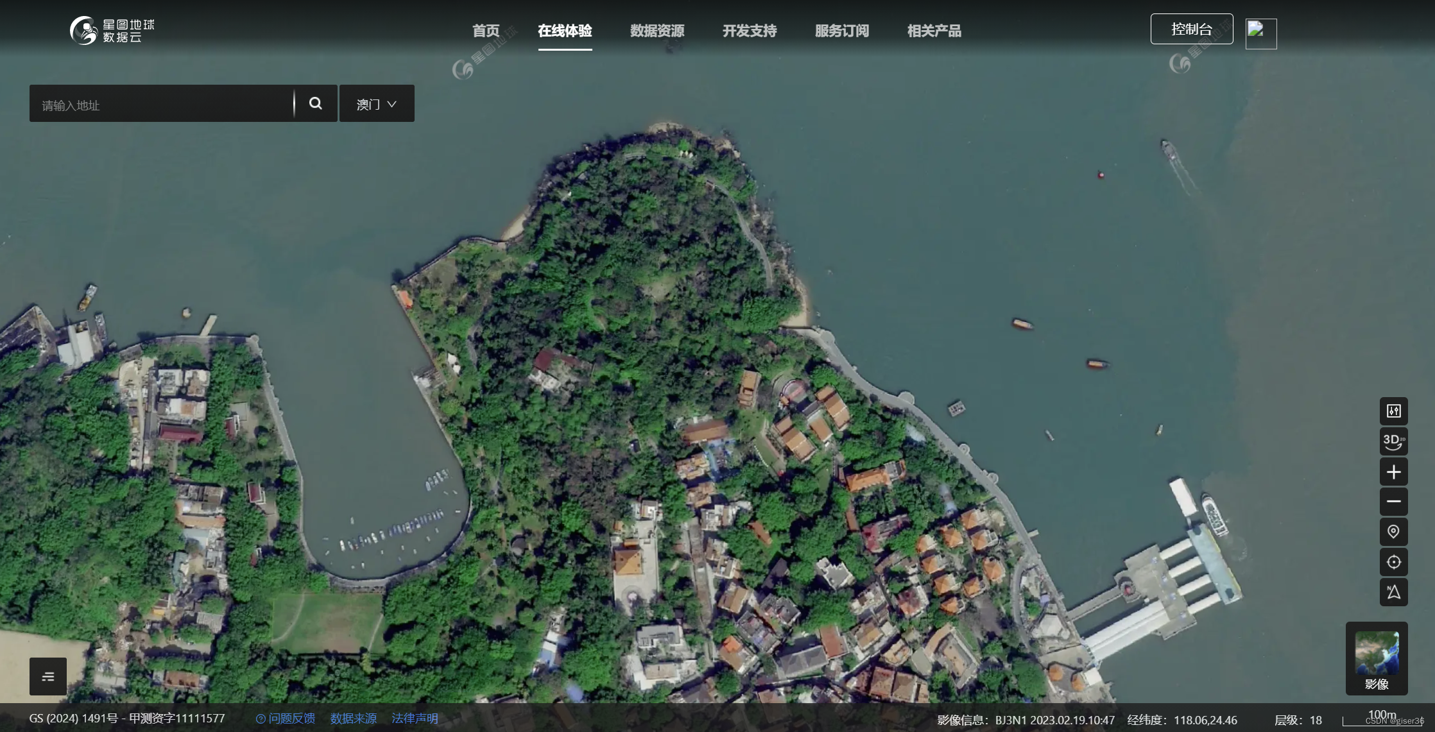The width and height of the screenshot is (1435, 732).
Task: Open the bottom-left layers list button
Action: click(48, 676)
